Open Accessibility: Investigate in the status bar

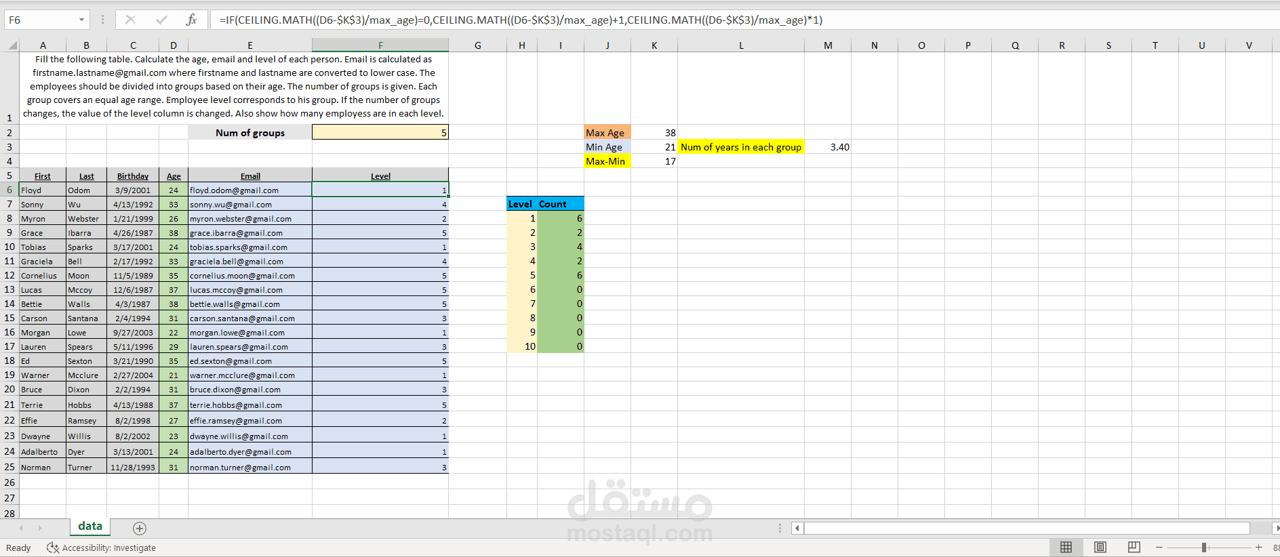(x=101, y=548)
